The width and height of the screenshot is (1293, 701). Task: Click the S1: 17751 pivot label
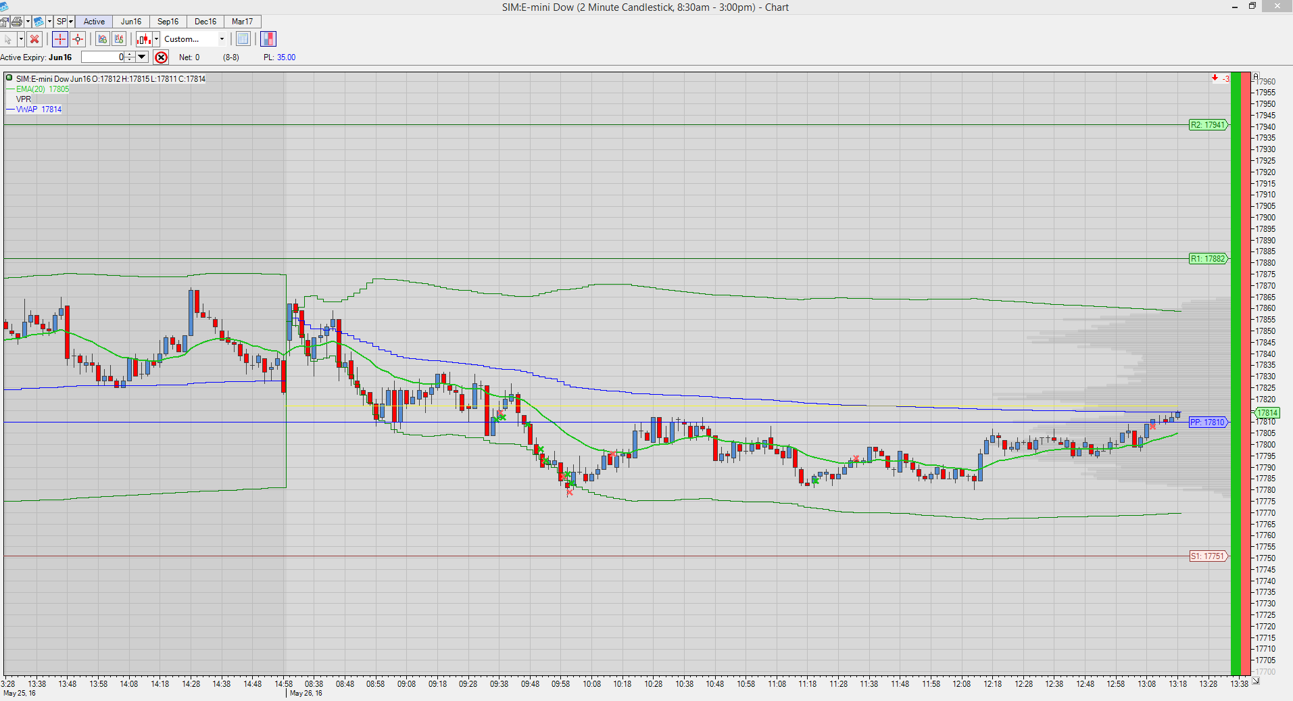coord(1208,556)
